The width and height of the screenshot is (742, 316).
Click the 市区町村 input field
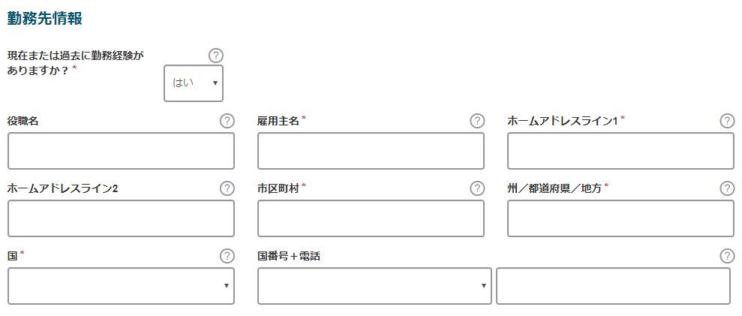point(371,218)
